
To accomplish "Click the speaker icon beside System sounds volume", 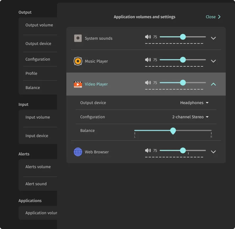I will (147, 37).
